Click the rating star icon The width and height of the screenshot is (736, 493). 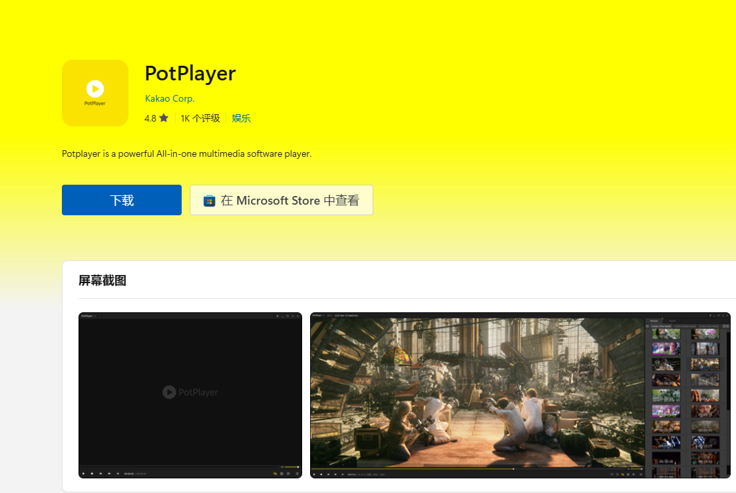coord(163,118)
